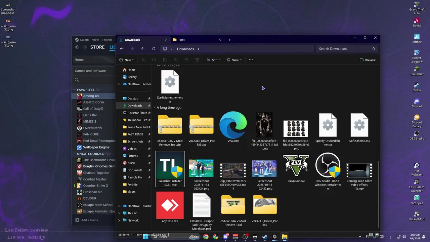Click Home button in Steam library

[x=94, y=59]
